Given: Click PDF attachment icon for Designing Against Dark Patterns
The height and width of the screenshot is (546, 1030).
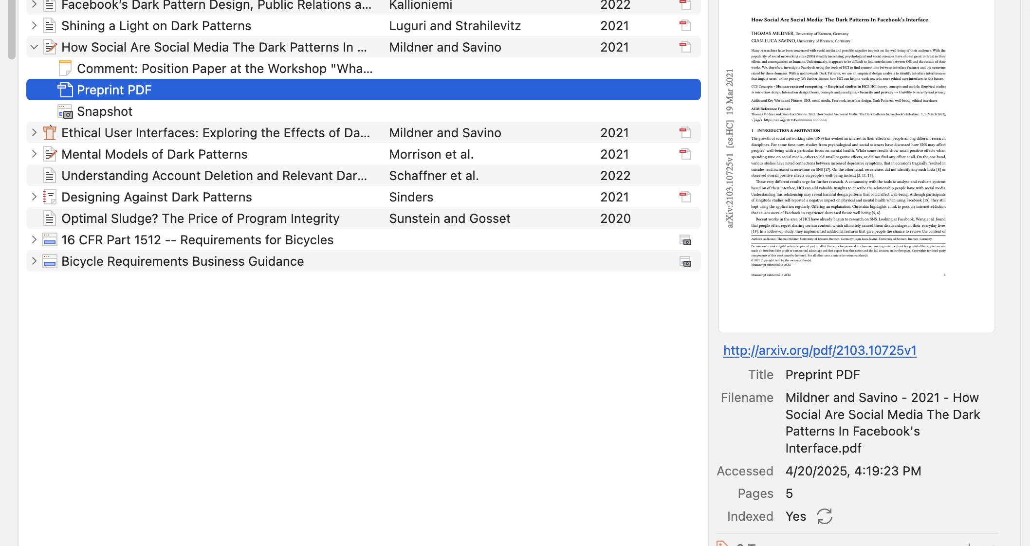Looking at the screenshot, I should [x=685, y=197].
